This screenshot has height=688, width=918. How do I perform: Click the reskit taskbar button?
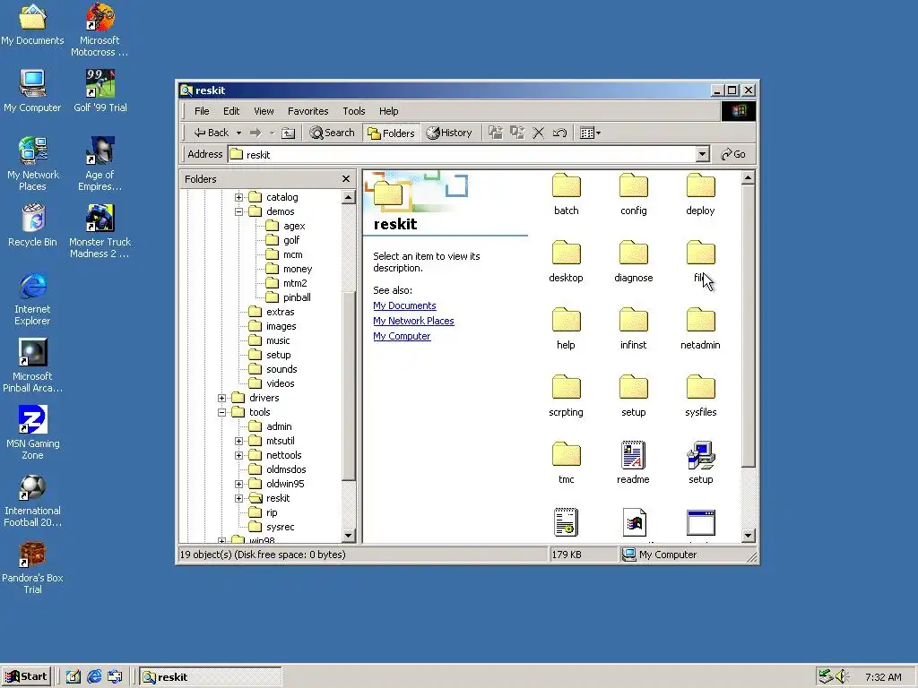(211, 677)
